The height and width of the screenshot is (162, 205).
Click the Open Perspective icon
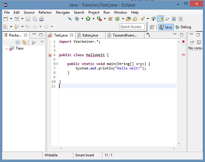tap(152, 27)
